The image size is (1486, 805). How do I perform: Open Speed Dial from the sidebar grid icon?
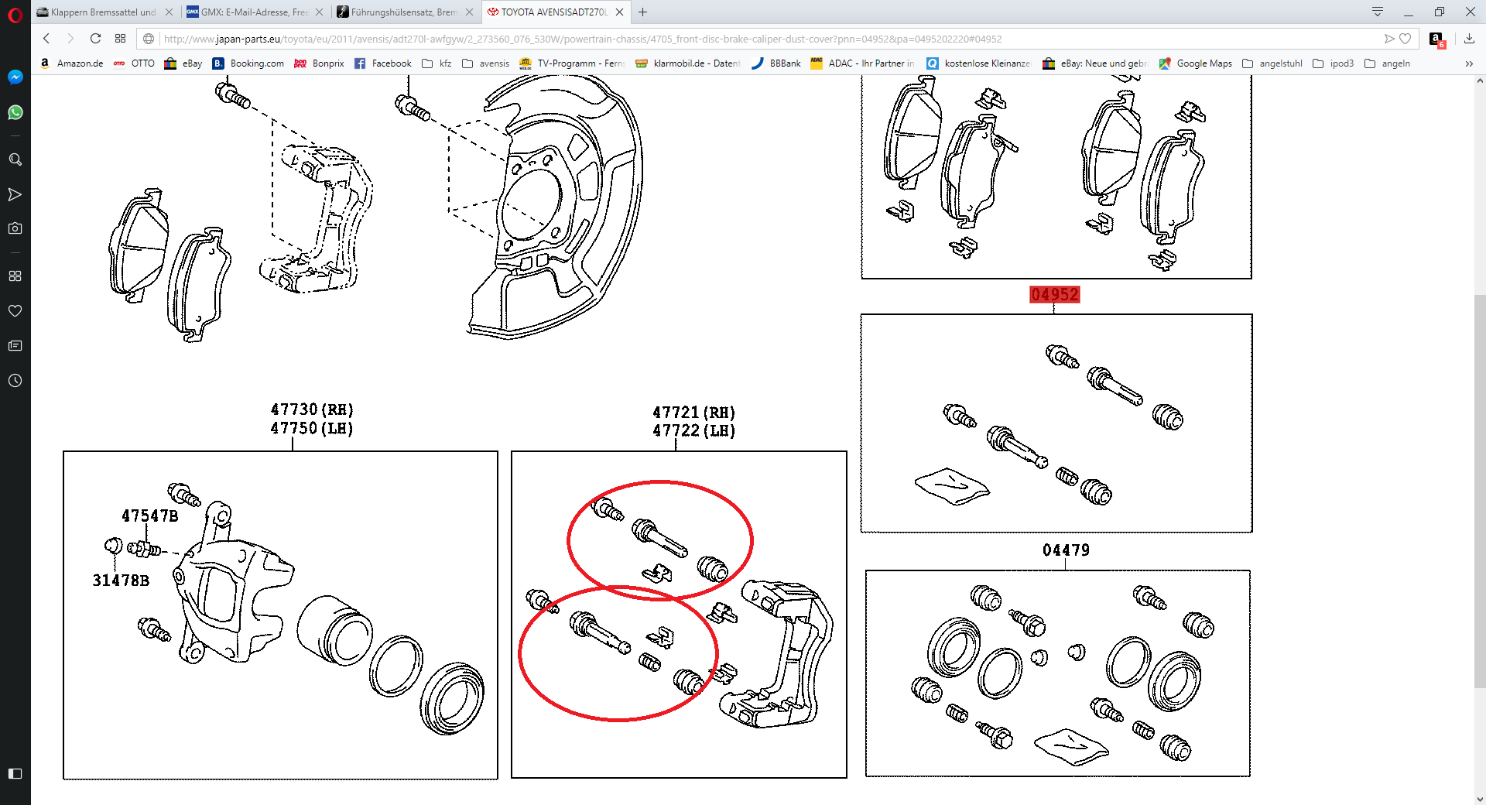[15, 276]
